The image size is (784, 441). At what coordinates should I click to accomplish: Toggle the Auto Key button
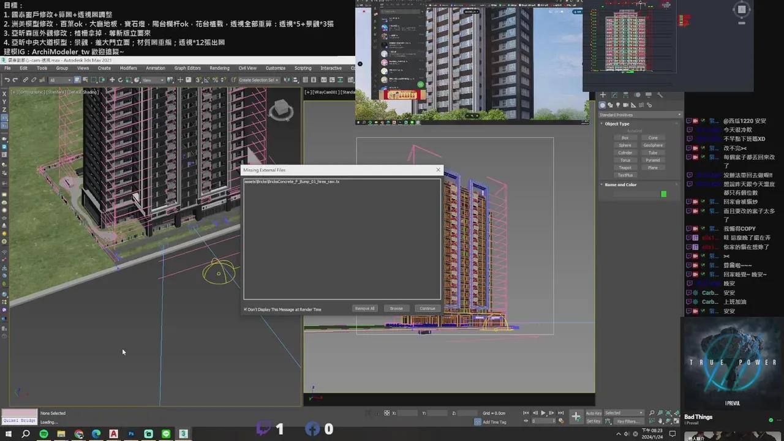click(594, 413)
